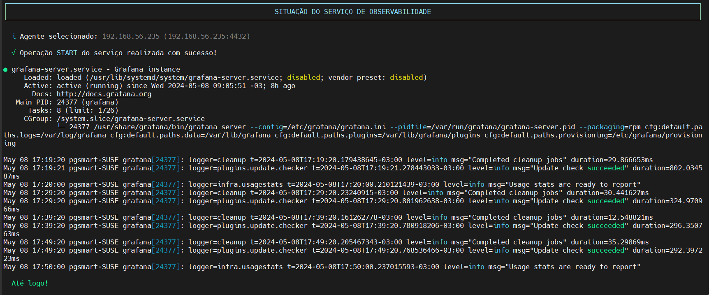
Task: Click the log timestamp t=2024-05-08T17:50:00.237015593-03:00
Action: pyautogui.click(x=363, y=267)
